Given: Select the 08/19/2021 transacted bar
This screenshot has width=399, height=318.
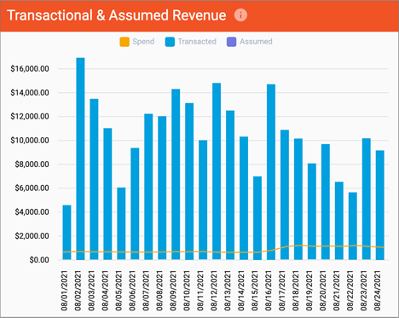Looking at the screenshot, I should [x=312, y=211].
